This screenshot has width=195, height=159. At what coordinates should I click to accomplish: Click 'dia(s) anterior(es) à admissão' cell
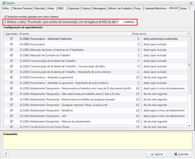[160, 39]
